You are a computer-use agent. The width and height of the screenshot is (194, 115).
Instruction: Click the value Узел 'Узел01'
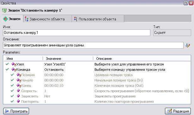[x=55, y=64]
